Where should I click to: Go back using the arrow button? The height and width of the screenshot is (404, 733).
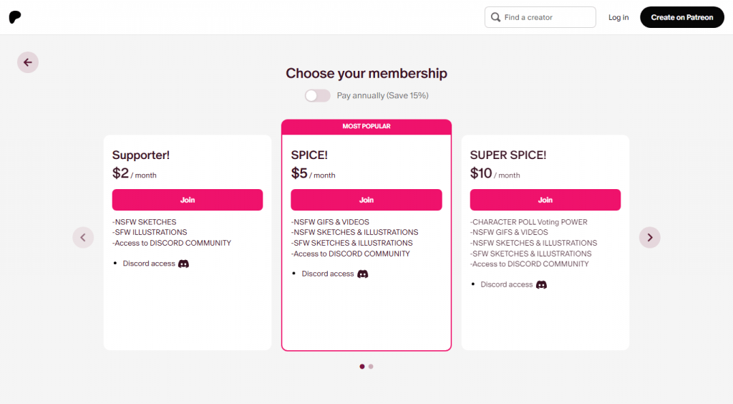point(28,62)
